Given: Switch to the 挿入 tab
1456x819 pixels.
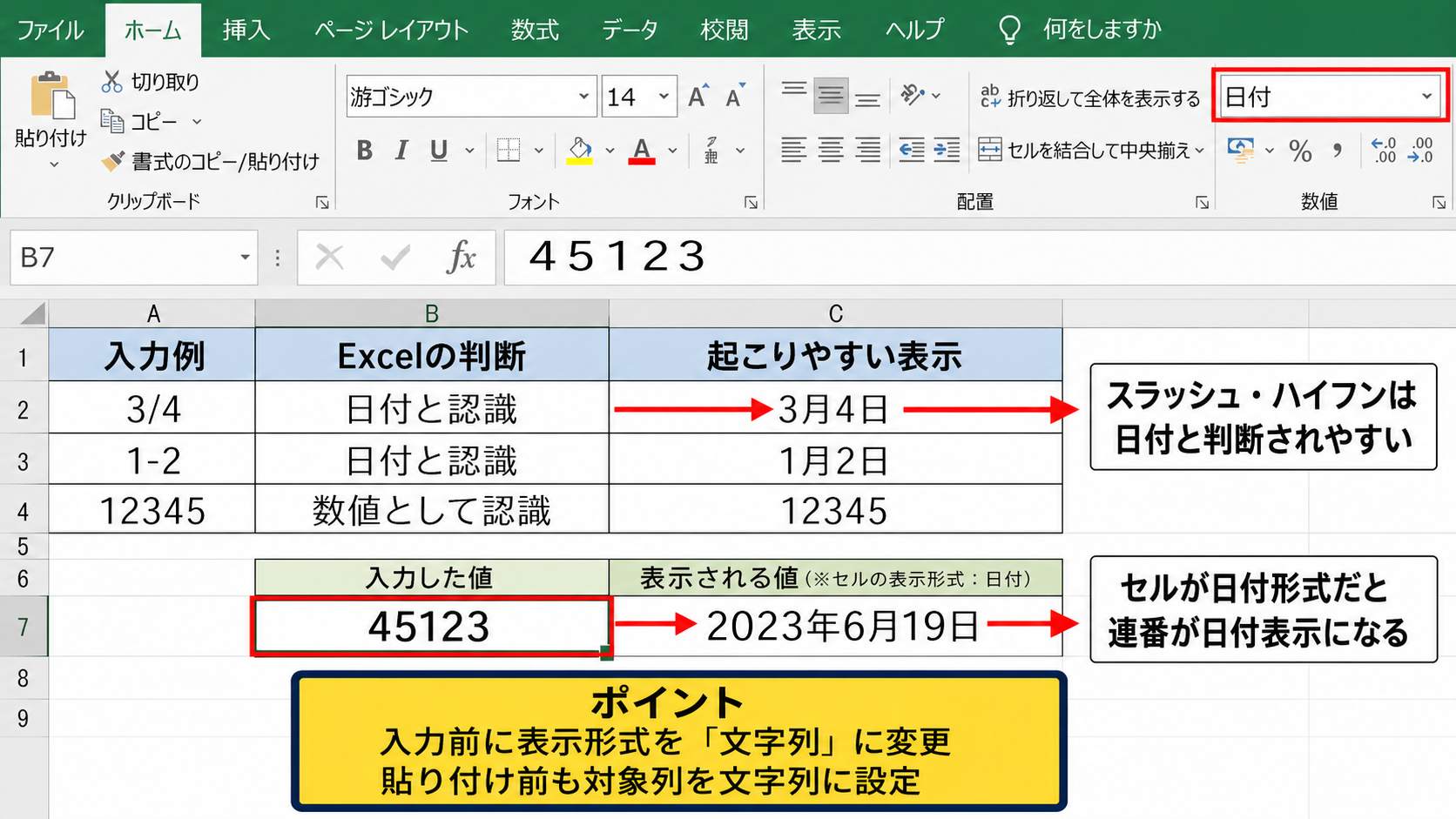Looking at the screenshot, I should pos(246,30).
